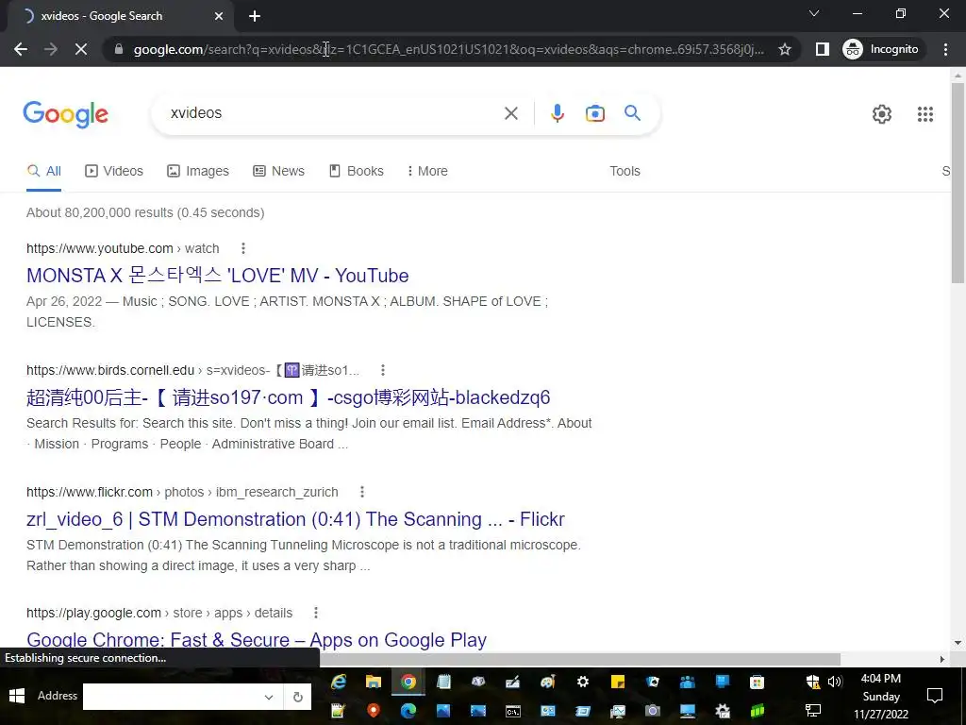Image resolution: width=966 pixels, height=725 pixels.
Task: Expand the taskbar Address dropdown
Action: 269,698
